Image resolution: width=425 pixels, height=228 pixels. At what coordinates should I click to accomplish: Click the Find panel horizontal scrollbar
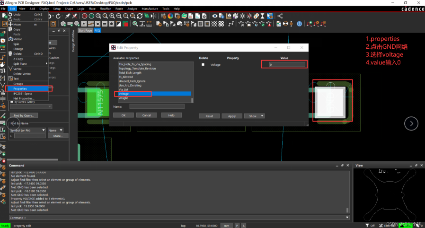click(33, 160)
